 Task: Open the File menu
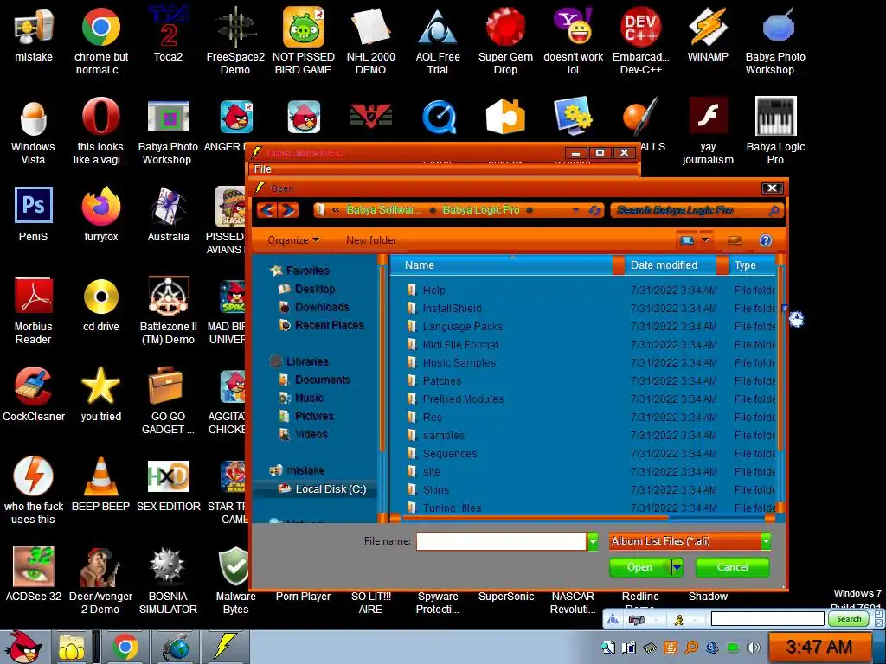[x=263, y=169]
